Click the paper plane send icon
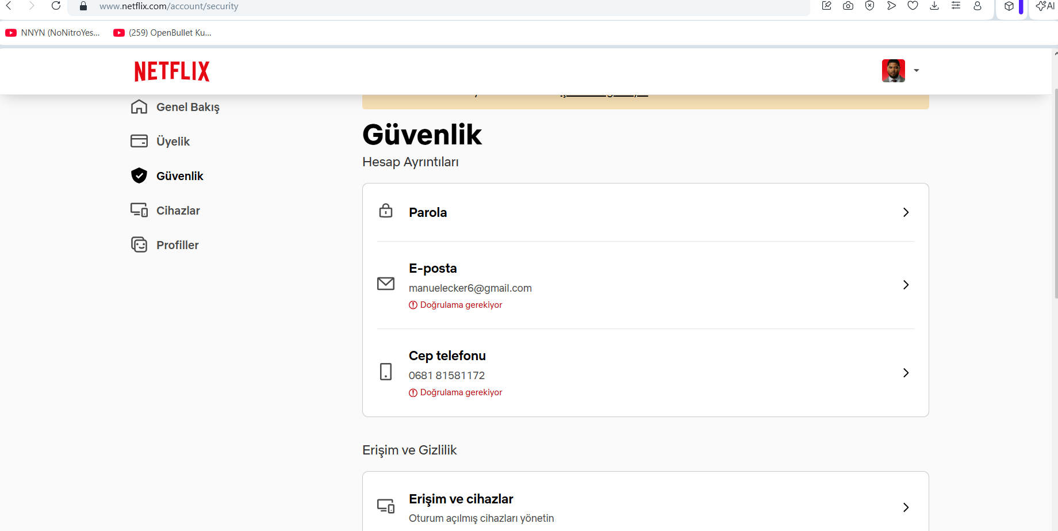The width and height of the screenshot is (1058, 531). coord(891,6)
